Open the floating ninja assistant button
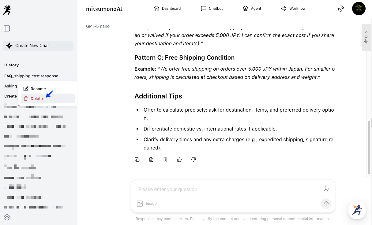Screen dimensions: 372x225 click(x=357, y=210)
